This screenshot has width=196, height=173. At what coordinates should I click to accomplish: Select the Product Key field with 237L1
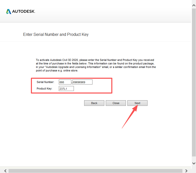[66, 89]
